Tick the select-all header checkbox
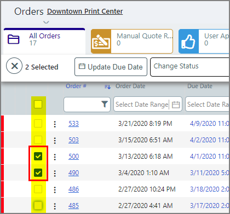The width and height of the screenshot is (230, 214). click(x=38, y=105)
